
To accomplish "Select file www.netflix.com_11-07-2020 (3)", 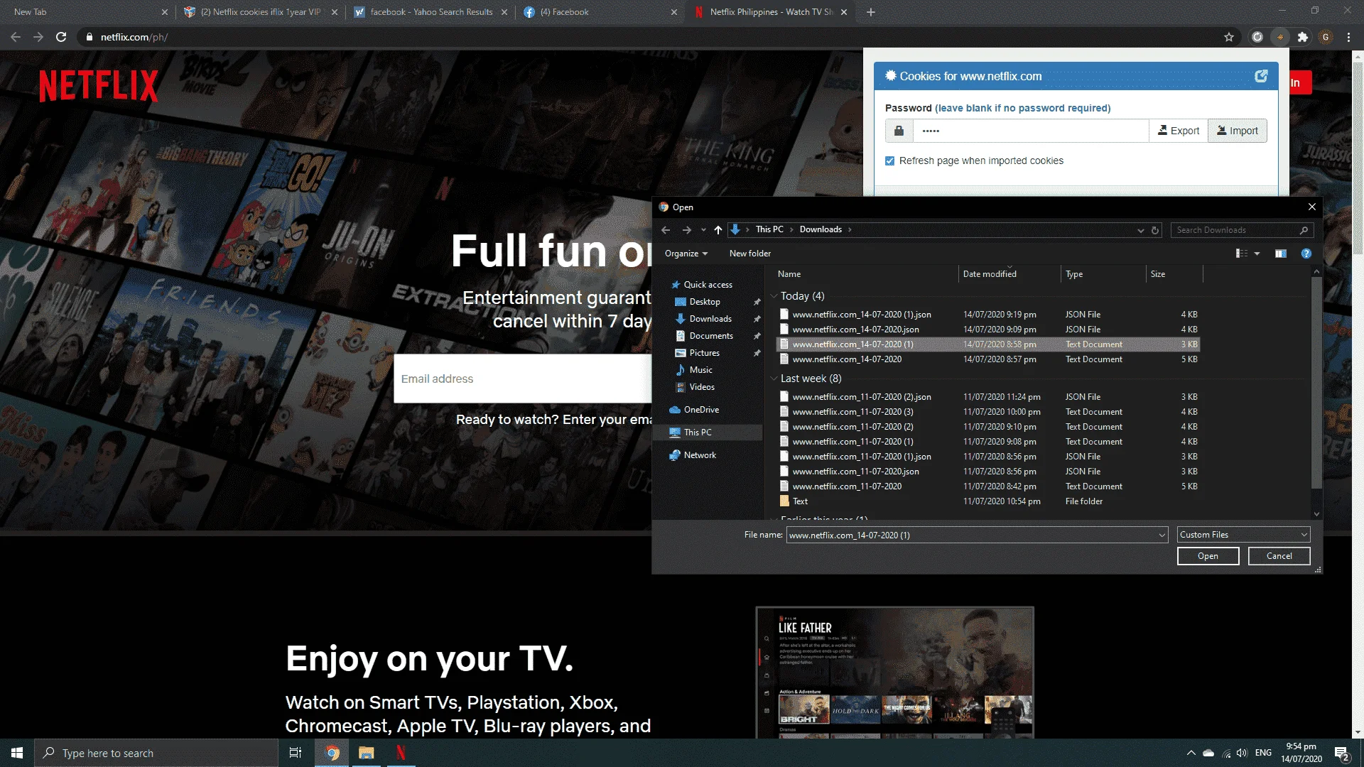I will click(x=987, y=412).
